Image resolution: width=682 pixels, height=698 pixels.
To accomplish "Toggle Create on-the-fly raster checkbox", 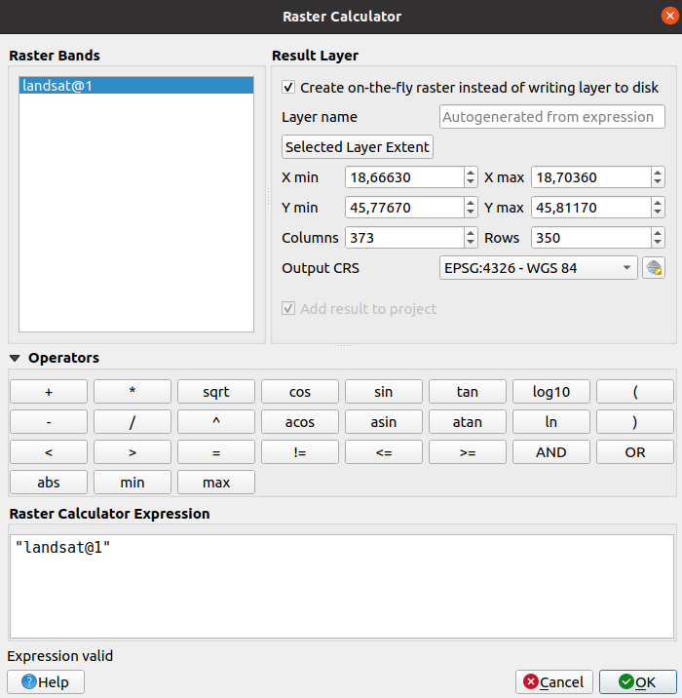I will [x=288, y=87].
